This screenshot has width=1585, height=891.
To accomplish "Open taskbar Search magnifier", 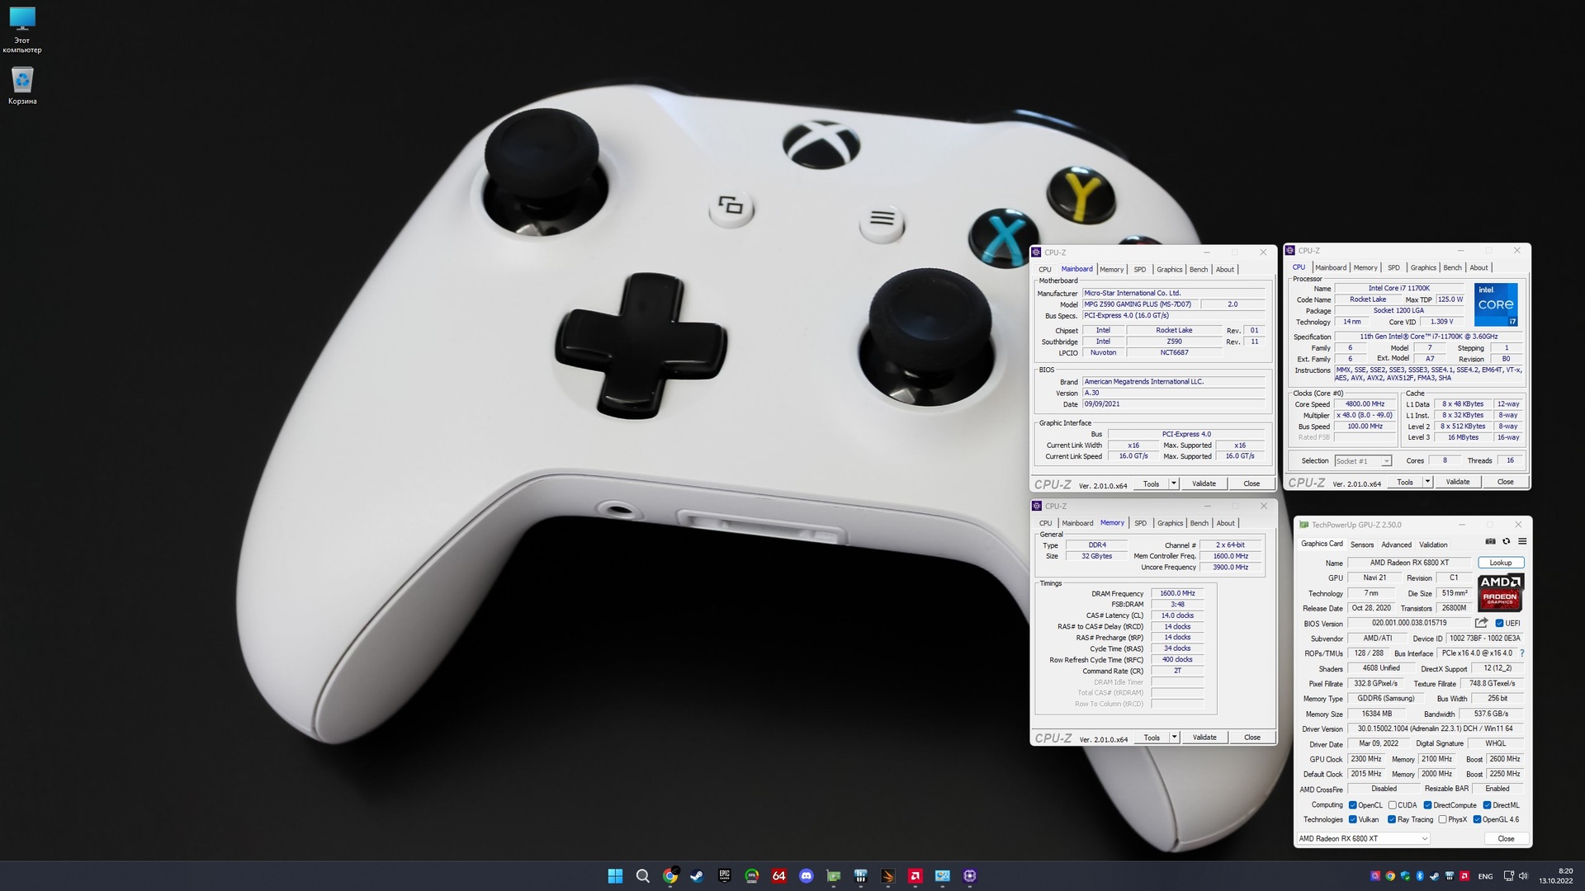I will (642, 876).
